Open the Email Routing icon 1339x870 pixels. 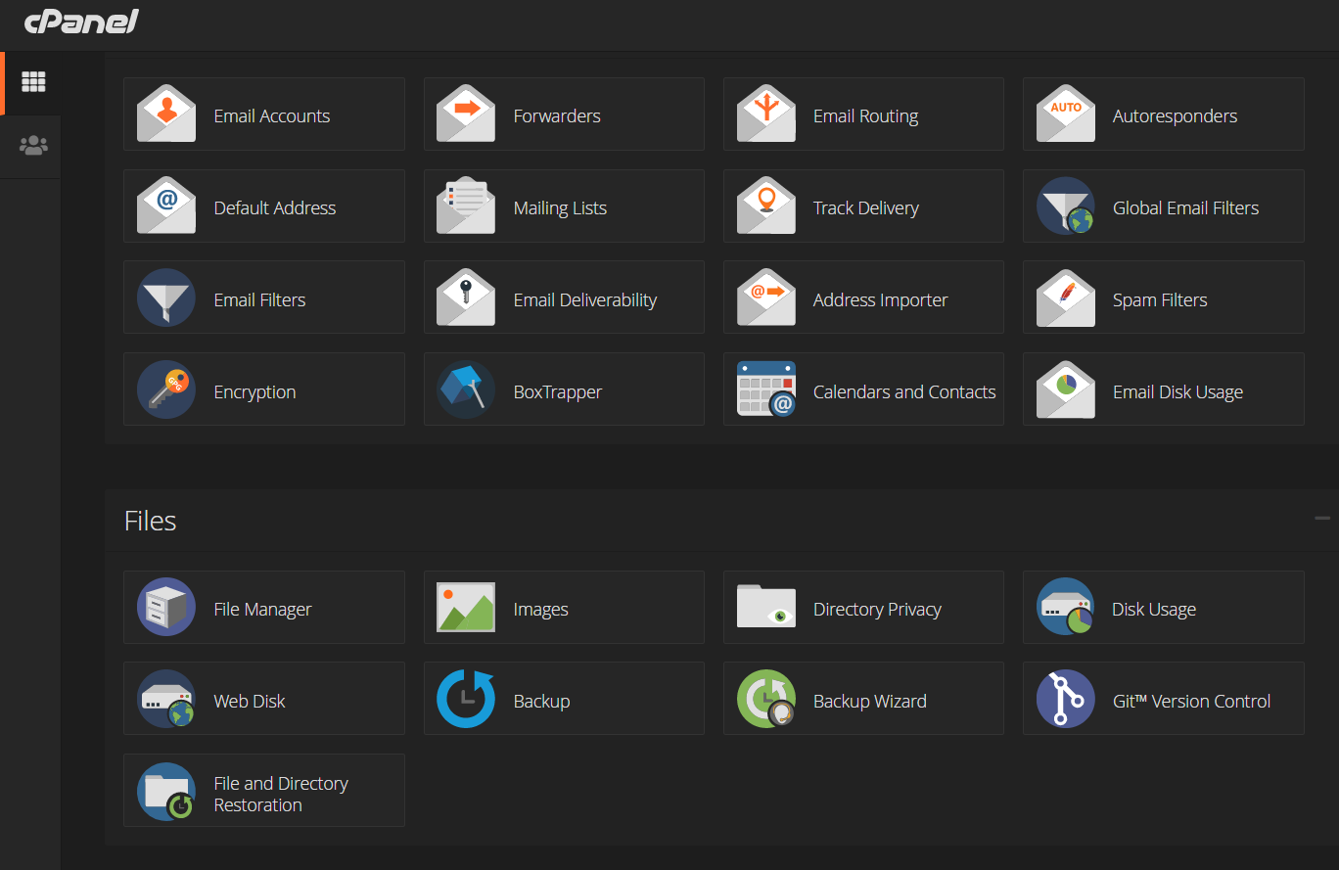tap(765, 114)
